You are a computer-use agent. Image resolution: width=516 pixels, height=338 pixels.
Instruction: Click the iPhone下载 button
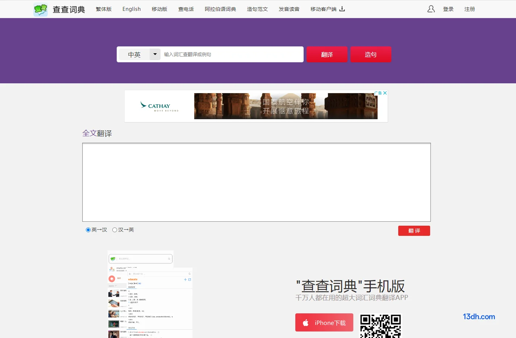(324, 322)
